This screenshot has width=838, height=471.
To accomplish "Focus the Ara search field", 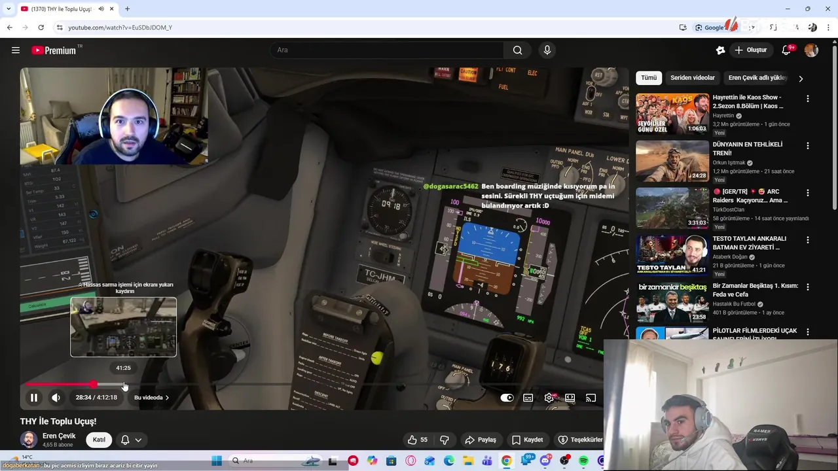I will click(387, 50).
